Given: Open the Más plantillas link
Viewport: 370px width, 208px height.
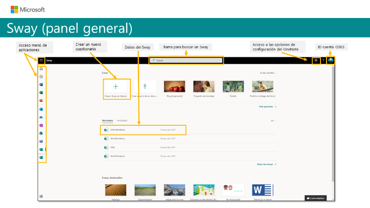Looking at the screenshot, I should tap(268, 107).
